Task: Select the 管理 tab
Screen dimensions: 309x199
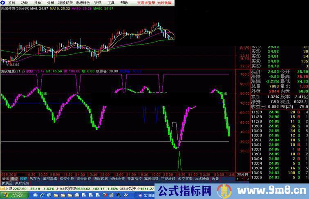Action: click(x=23, y=179)
